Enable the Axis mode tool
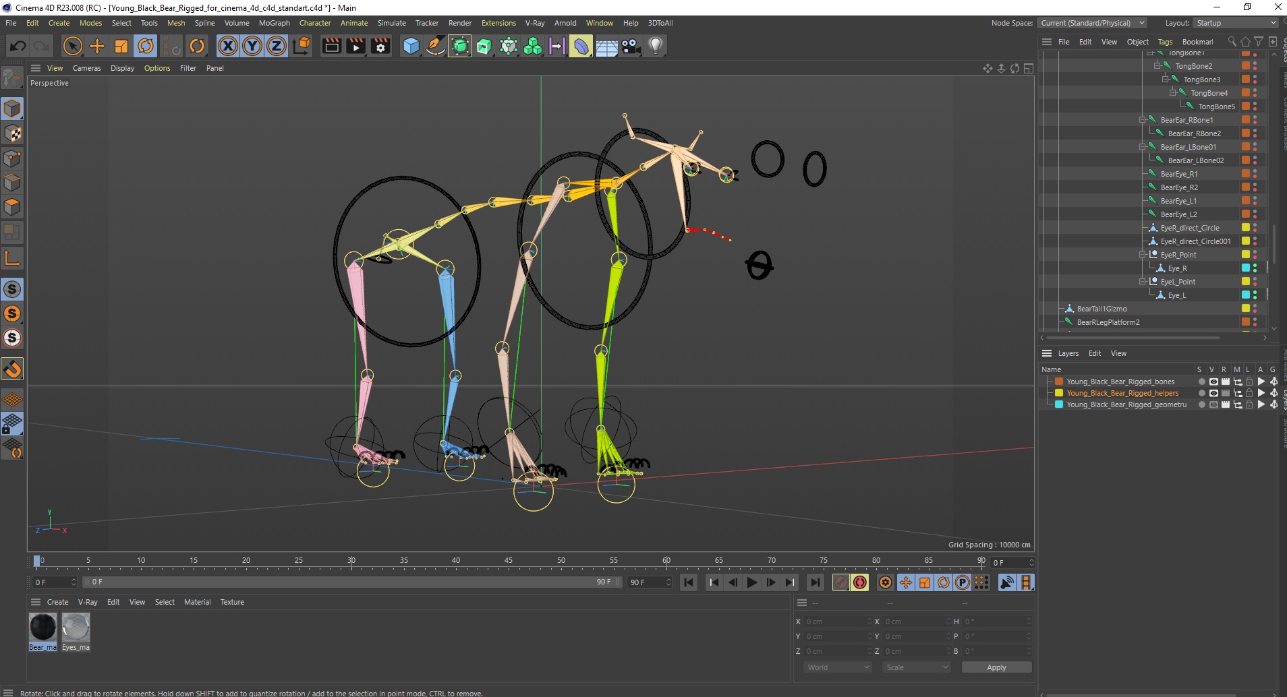1287x697 pixels. coord(12,258)
